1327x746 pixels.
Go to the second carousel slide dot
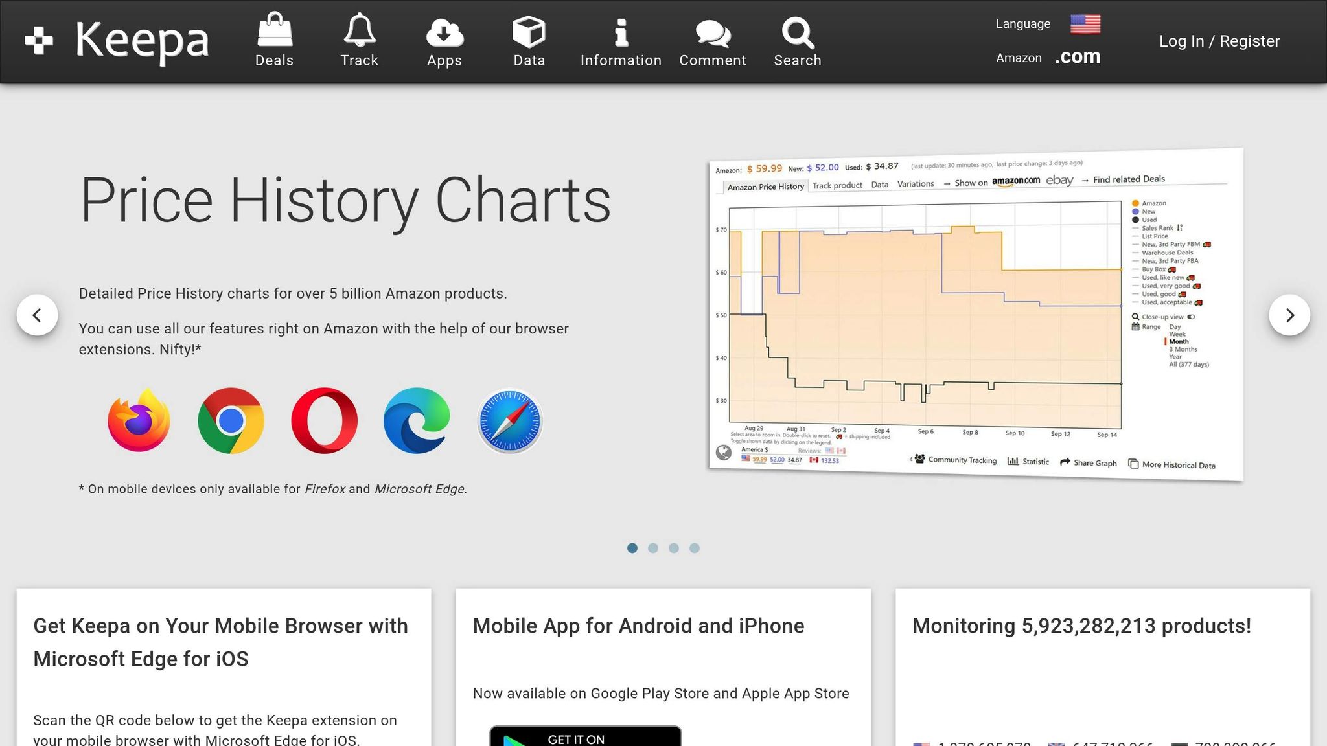coord(653,548)
